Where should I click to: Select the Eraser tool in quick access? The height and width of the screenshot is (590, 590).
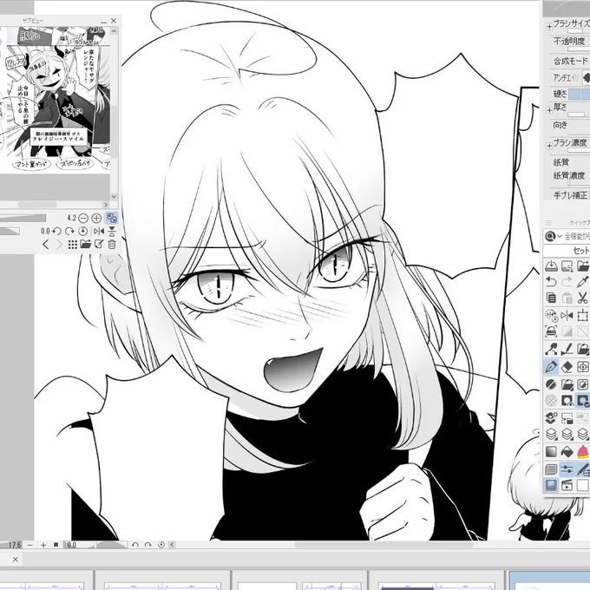tap(567, 366)
